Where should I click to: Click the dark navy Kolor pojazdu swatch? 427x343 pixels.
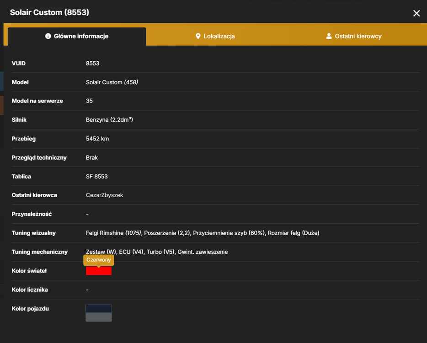coord(99,308)
